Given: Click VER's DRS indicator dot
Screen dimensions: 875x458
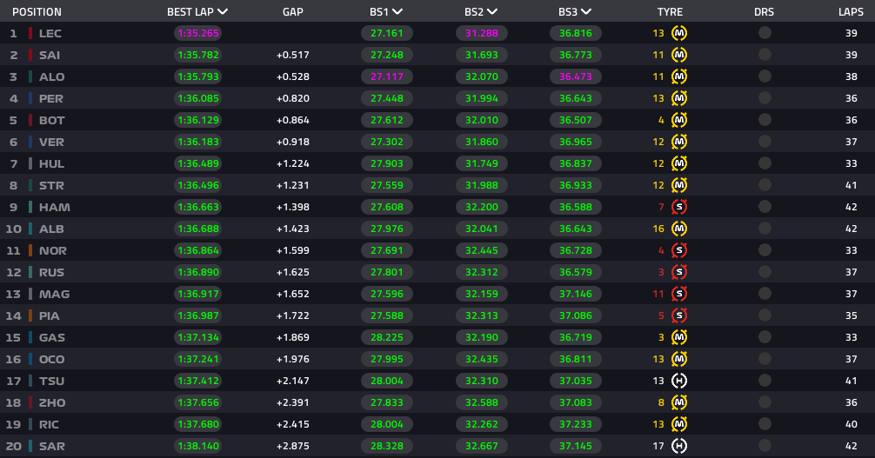Looking at the screenshot, I should pyautogui.click(x=765, y=142).
